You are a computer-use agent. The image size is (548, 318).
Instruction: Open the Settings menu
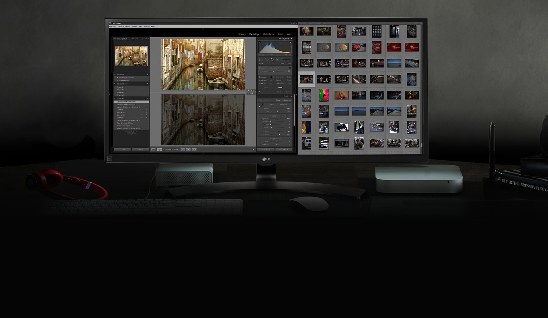point(134,26)
